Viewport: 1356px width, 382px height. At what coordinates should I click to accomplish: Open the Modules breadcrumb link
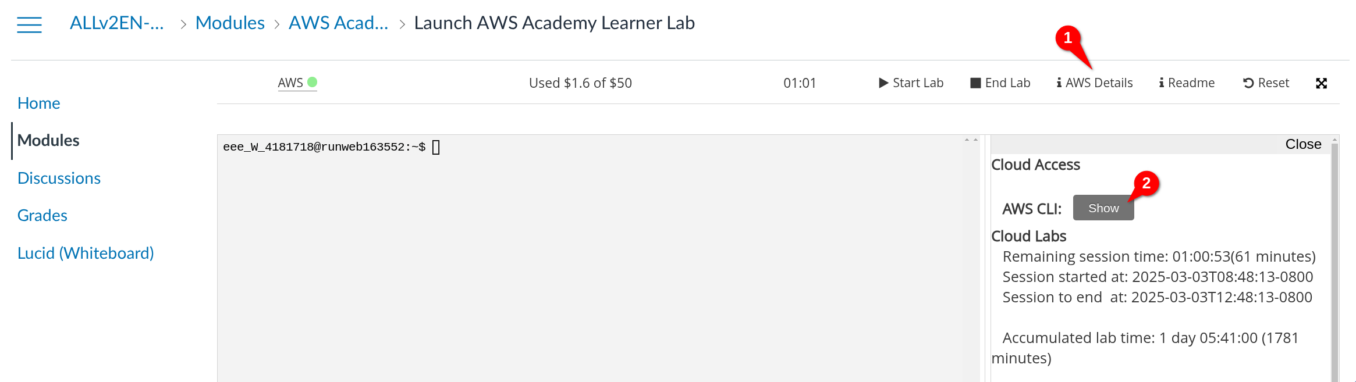[230, 23]
